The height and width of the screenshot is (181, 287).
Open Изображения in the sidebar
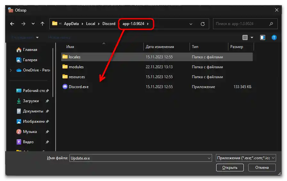30,121
